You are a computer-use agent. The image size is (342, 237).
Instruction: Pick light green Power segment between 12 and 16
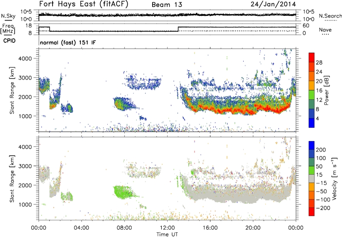tap(312, 95)
